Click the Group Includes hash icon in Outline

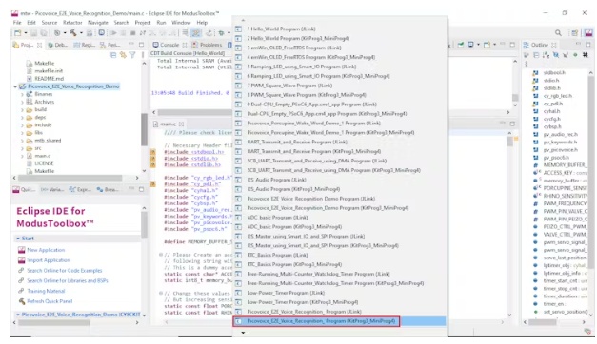[586, 55]
